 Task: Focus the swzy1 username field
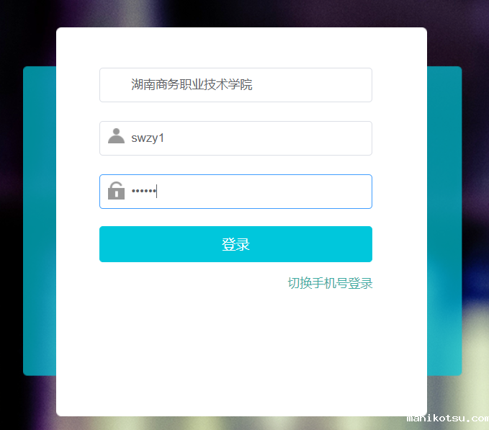pyautogui.click(x=235, y=138)
